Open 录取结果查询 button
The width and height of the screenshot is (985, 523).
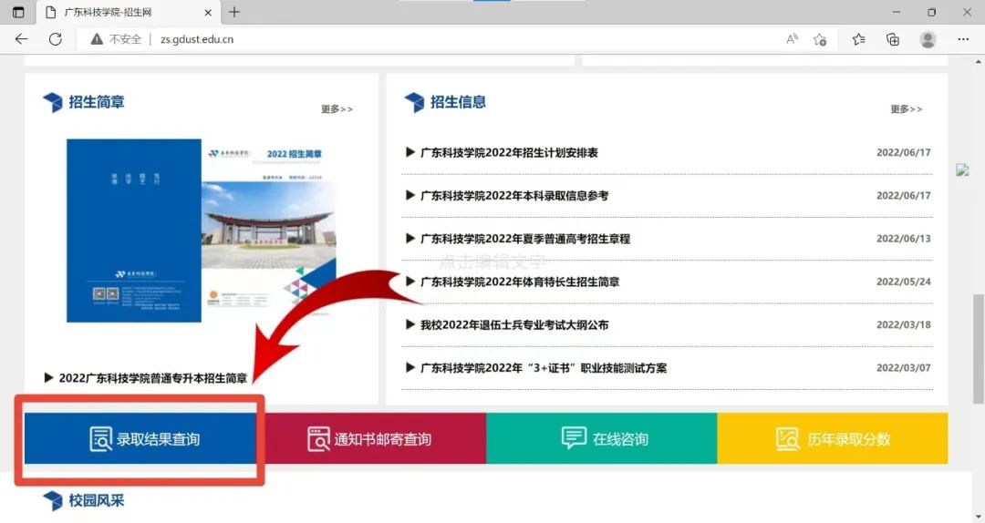140,438
